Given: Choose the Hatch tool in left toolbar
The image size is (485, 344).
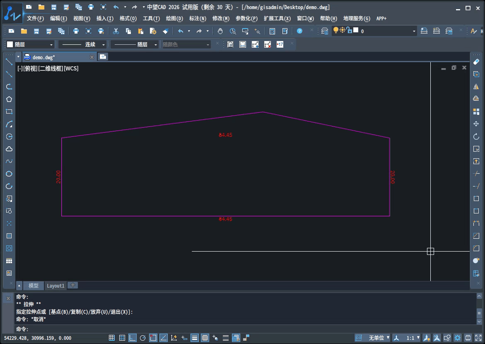Looking at the screenshot, I should click(x=9, y=236).
